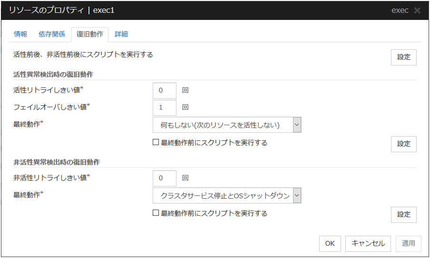Viewport: 430px width, 258px height.
Task: Confirm with the OK button
Action: pos(330,243)
